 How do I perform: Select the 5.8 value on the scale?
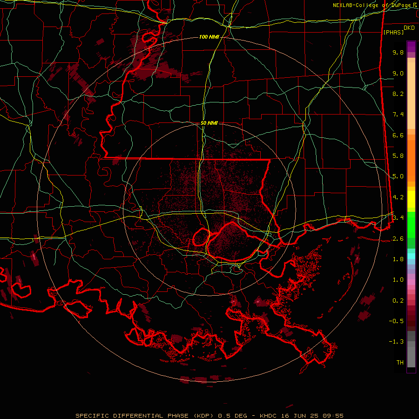(398, 156)
